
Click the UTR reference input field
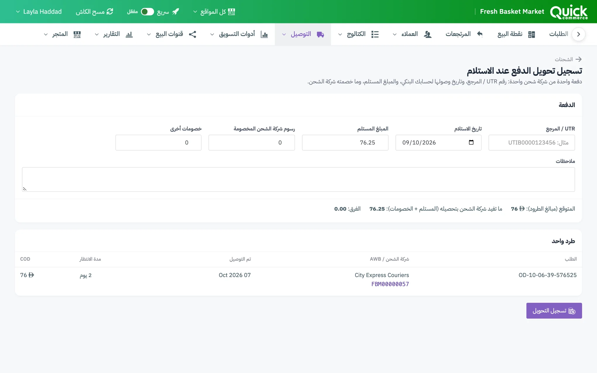click(531, 142)
